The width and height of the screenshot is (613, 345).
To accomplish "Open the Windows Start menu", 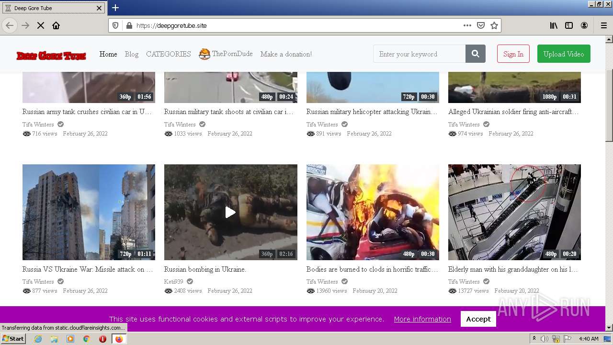I will [13, 339].
